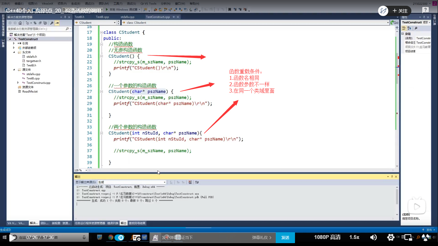Image resolution: width=438 pixels, height=246 pixels.
Task: Click the wrench properties icon in Solution Explorer
Action: pos(52,23)
